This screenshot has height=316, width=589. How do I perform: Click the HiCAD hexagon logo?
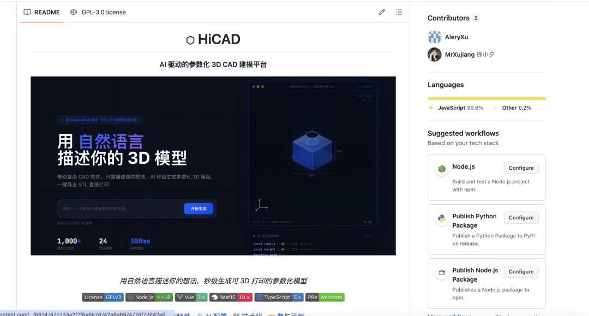coord(190,40)
